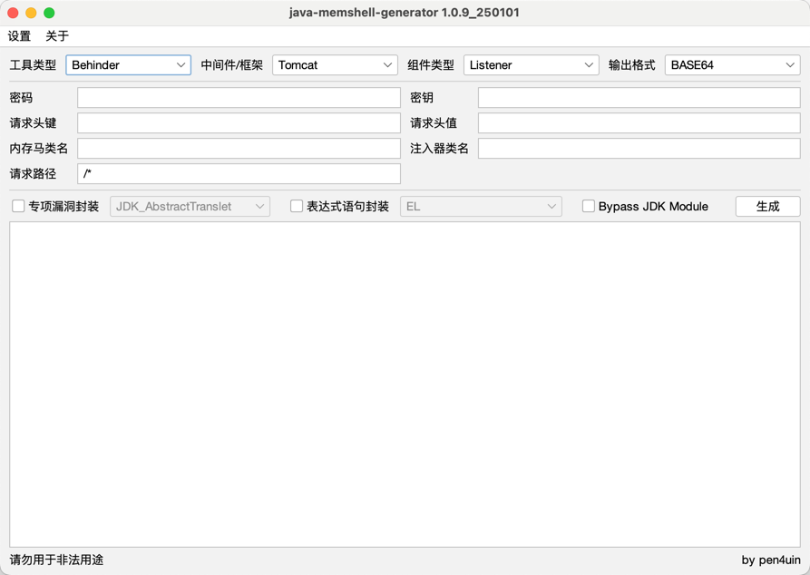Open the 组件类型 Listener dropdown

[x=531, y=65]
